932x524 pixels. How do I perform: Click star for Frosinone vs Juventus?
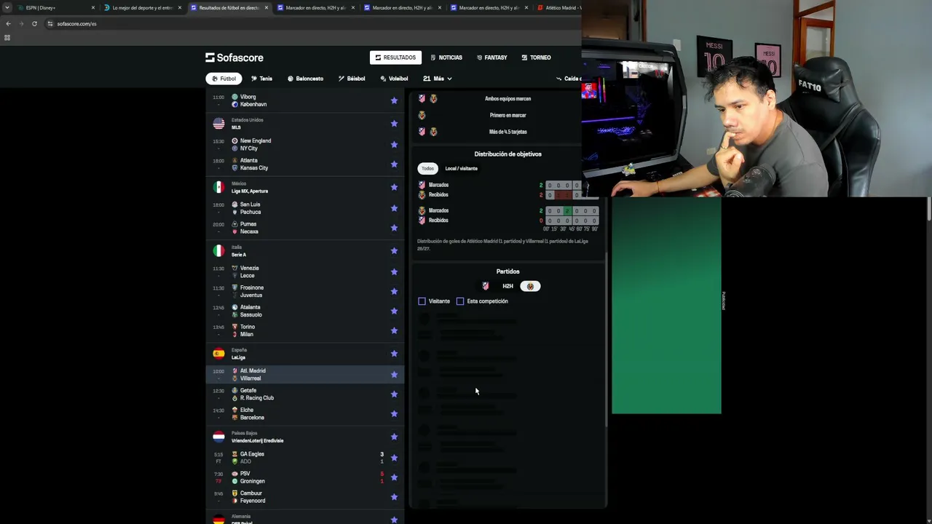[394, 292]
